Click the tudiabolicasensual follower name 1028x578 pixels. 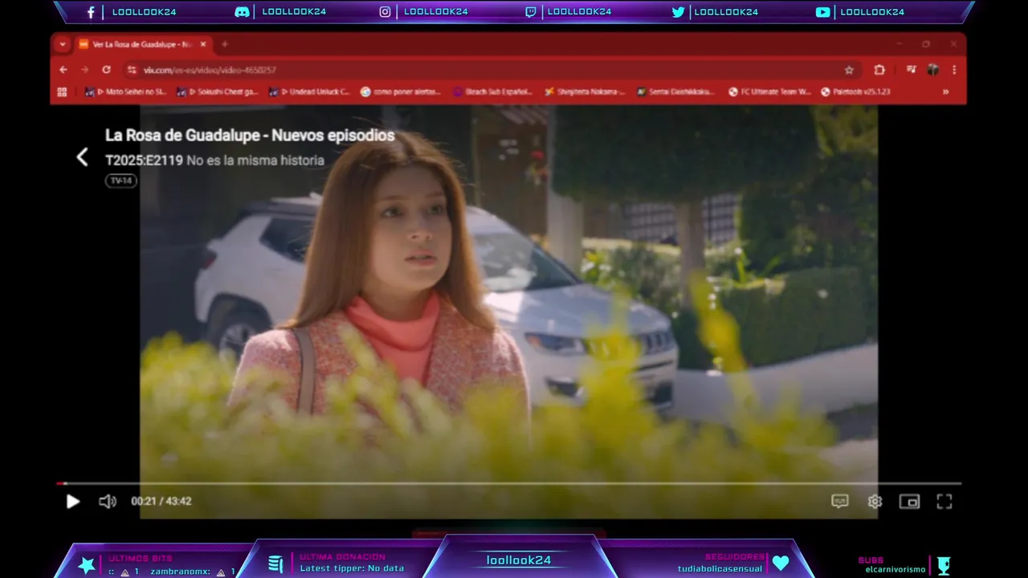(721, 569)
